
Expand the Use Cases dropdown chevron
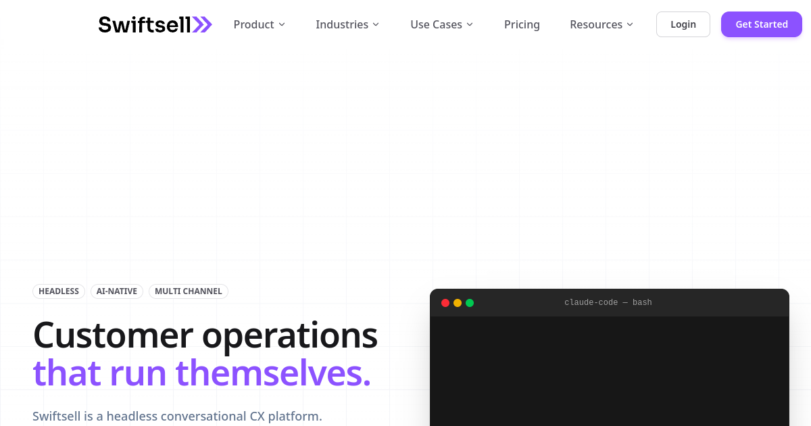(470, 24)
